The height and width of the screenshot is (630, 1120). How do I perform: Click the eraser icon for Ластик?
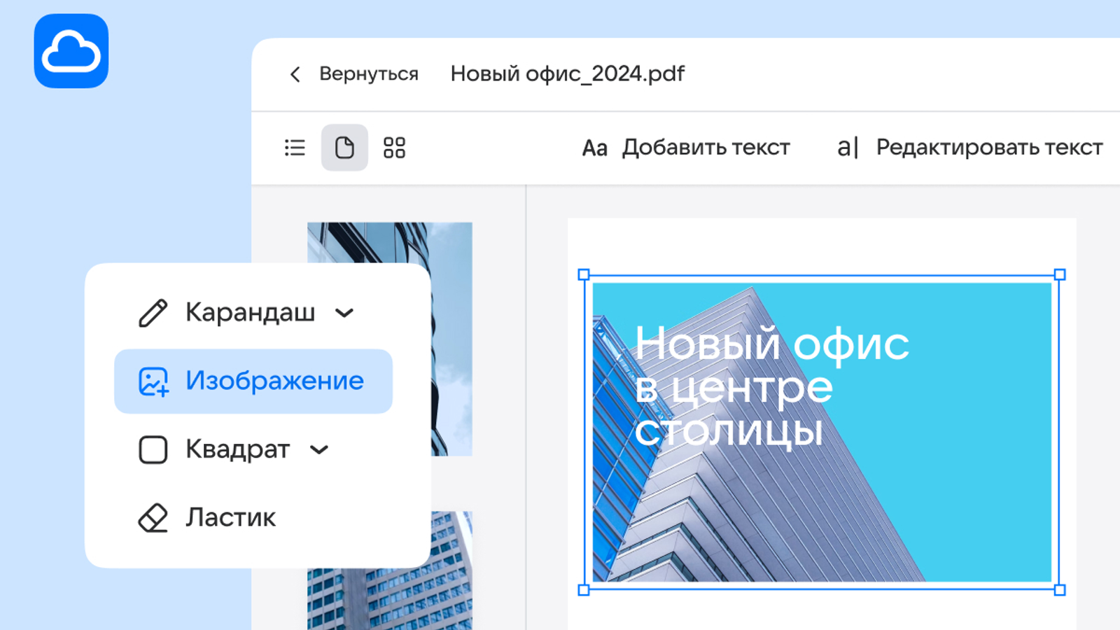click(153, 518)
